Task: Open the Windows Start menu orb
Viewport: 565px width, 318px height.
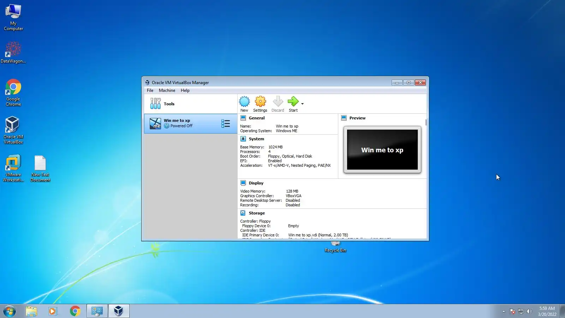Action: pos(10,311)
